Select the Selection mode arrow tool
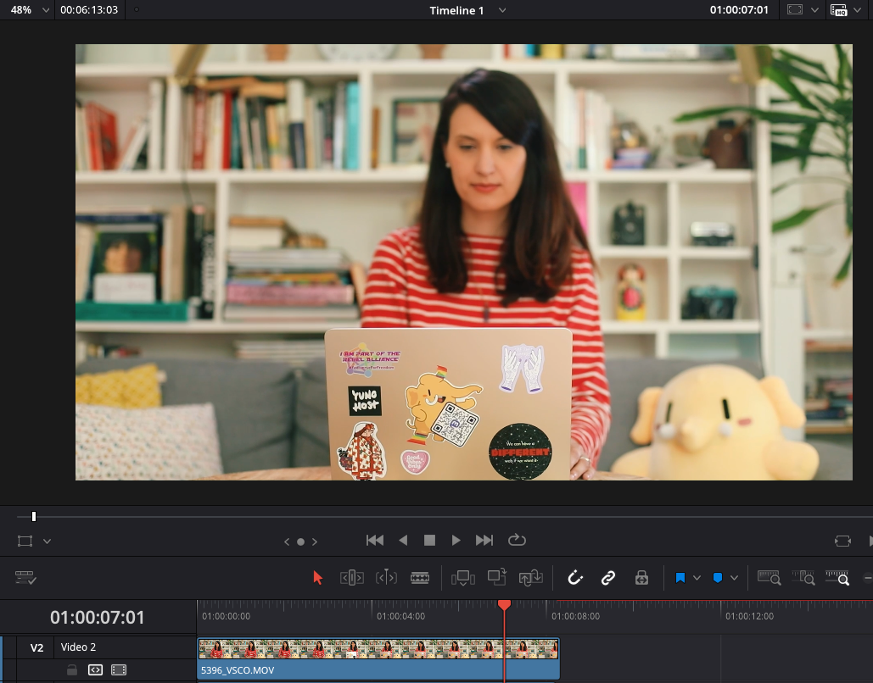Screen dimensions: 873x683 318,578
